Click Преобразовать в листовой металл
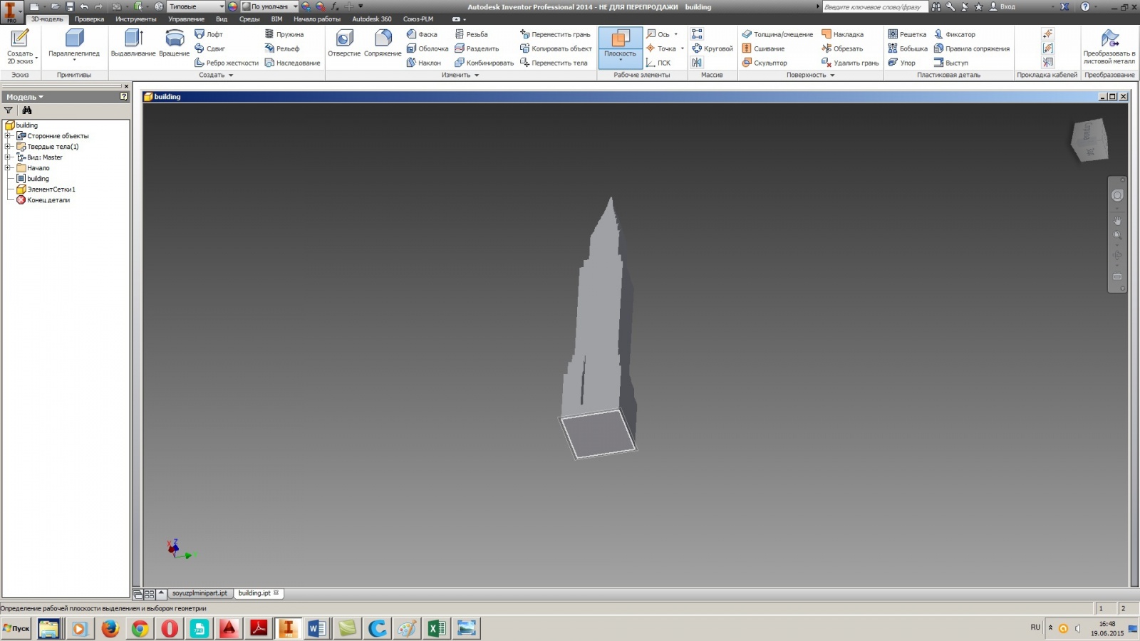This screenshot has height=641, width=1140. [x=1109, y=47]
